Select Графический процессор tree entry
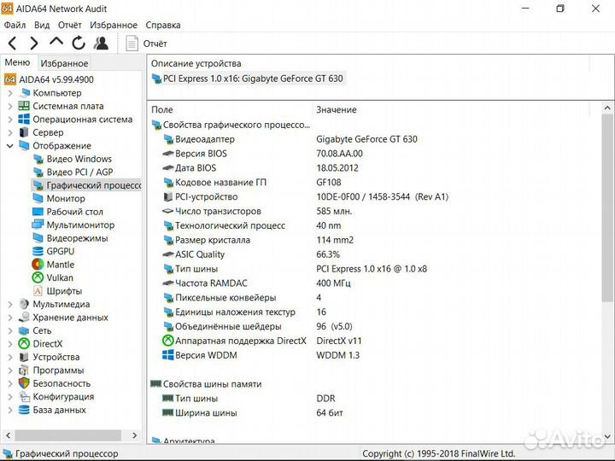This screenshot has height=461, width=615. 86,185
